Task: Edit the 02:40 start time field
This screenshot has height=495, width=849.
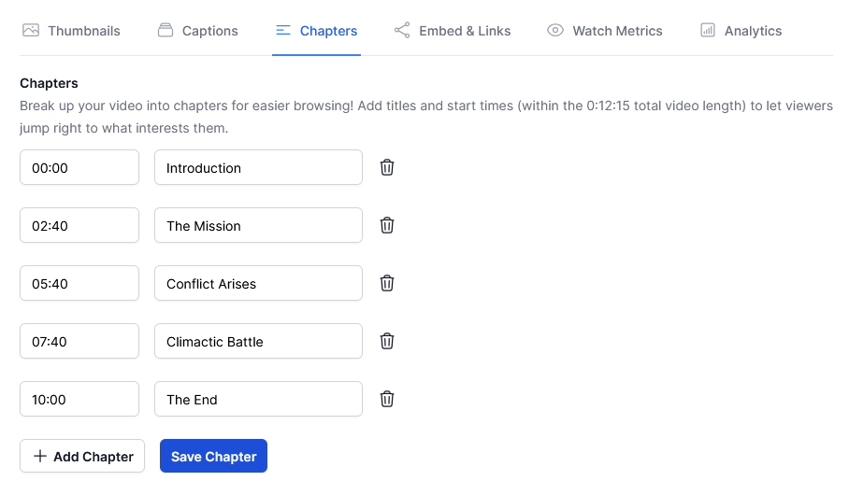Action: 79,225
